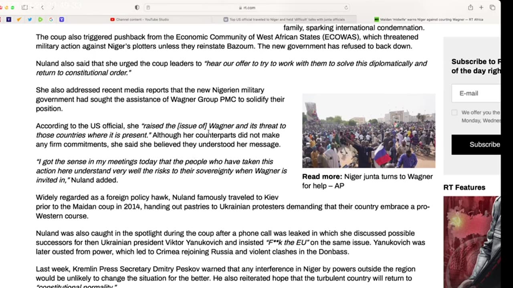Click the quote 'F**k the EU'
Viewport: 513px width, 288px height.
[x=287, y=242]
